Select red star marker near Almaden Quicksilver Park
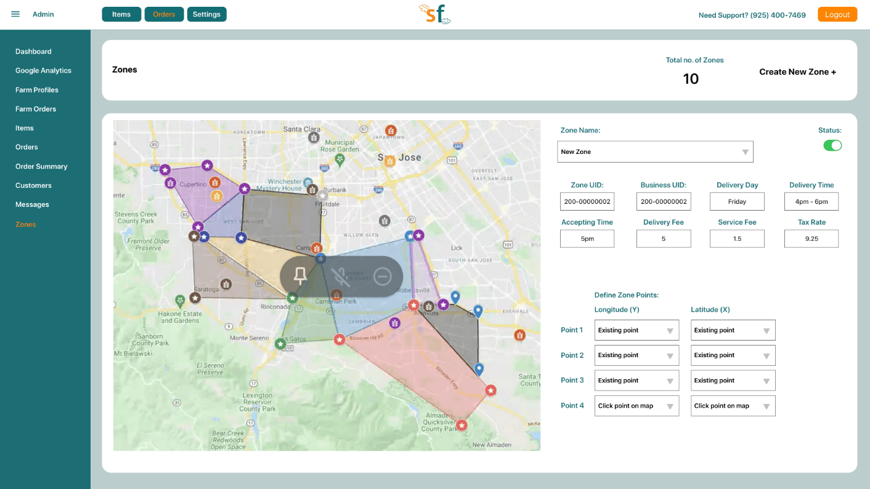 tap(461, 425)
